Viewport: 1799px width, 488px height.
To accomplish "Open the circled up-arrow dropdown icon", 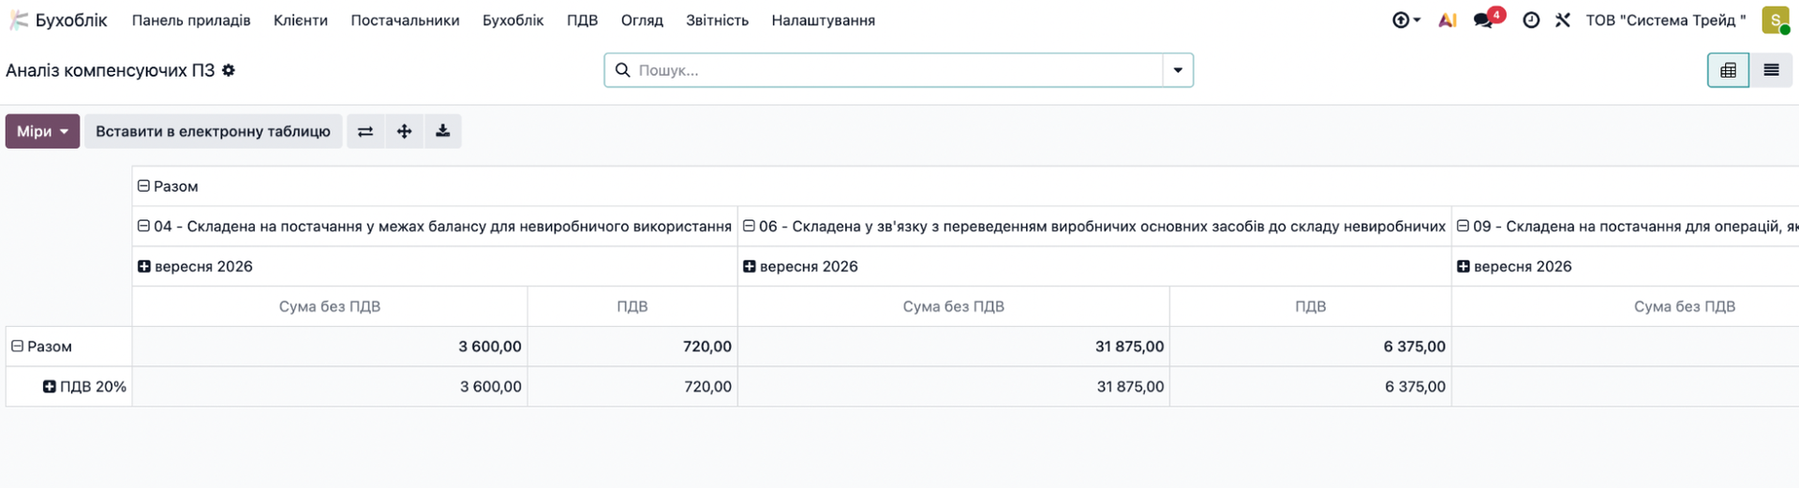I will (1405, 20).
